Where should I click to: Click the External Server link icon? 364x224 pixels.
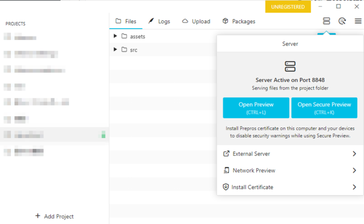(x=226, y=154)
